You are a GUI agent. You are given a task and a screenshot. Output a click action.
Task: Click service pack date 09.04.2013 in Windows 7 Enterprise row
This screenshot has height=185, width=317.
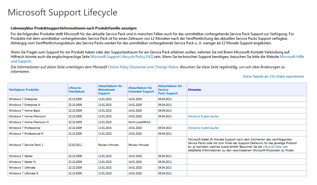[165, 99]
